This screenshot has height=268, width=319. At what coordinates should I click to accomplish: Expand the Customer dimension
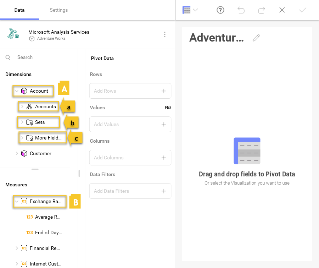(16, 154)
